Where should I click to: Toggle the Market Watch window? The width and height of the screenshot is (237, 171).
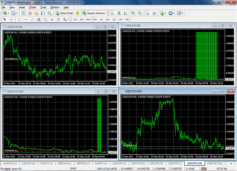[x=23, y=13]
